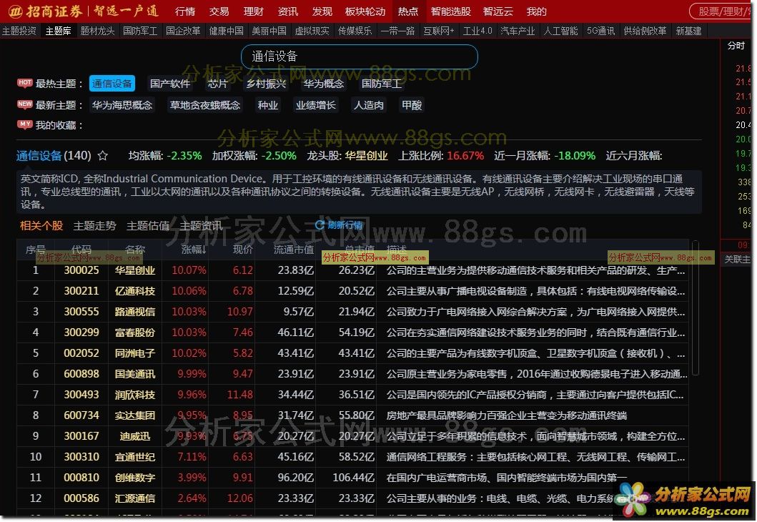This screenshot has width=757, height=522.
Task: Select stock name 富春股份
Action: pyautogui.click(x=134, y=333)
